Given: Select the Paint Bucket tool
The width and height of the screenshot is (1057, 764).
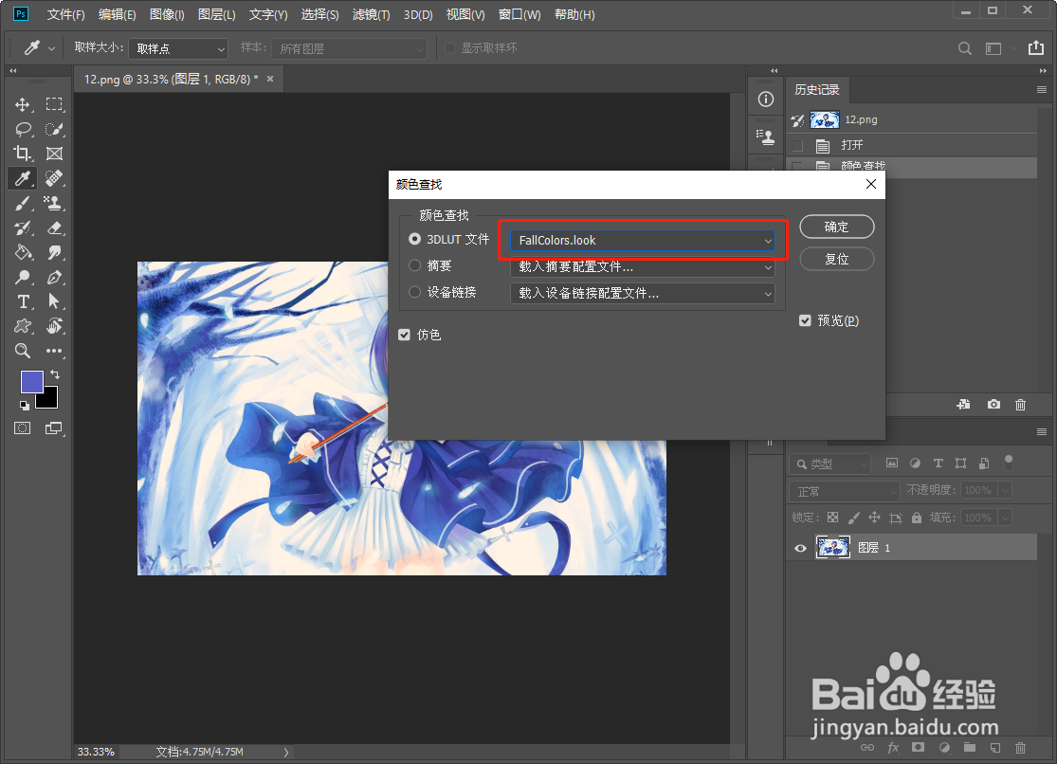Looking at the screenshot, I should 22,252.
